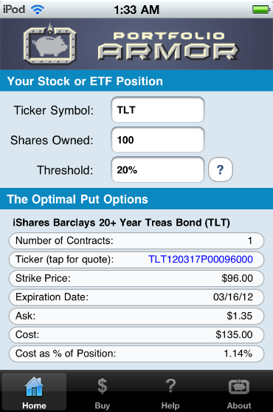Screen dimensions: 273x412
Task: Tap the Cost as % of Position row
Action: click(x=136, y=354)
